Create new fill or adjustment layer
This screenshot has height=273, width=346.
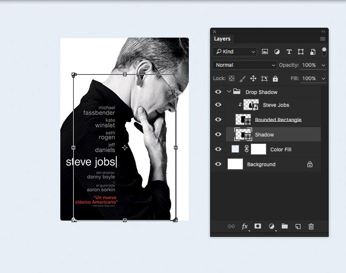271,227
